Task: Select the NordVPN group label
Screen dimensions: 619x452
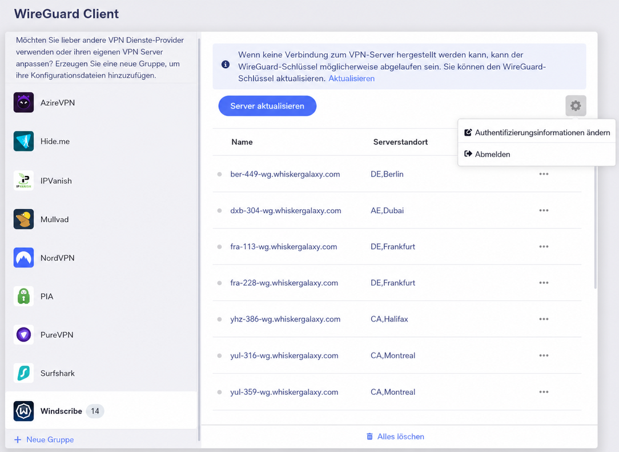Action: click(x=57, y=258)
